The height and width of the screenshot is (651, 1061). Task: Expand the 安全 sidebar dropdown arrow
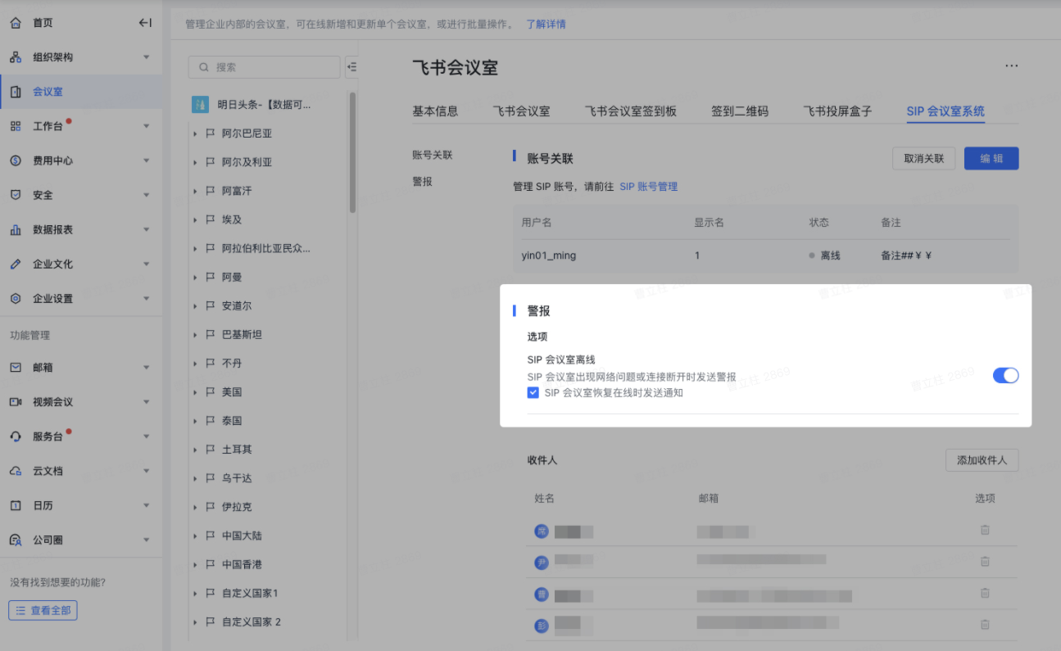[x=147, y=195]
